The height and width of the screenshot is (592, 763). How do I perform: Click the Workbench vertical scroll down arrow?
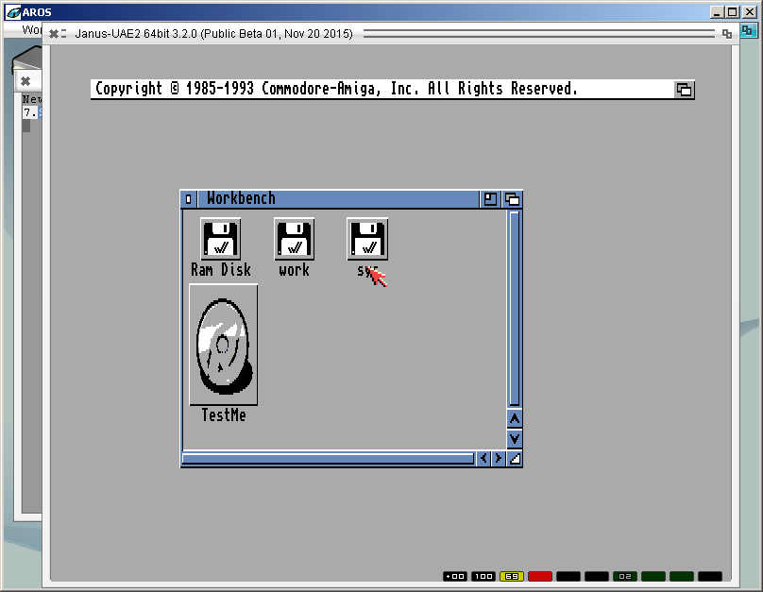(x=515, y=439)
